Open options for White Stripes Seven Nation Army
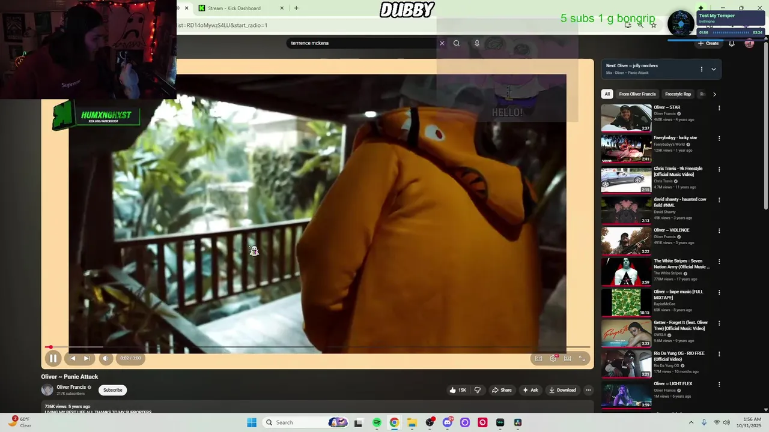769x432 pixels. [719, 262]
